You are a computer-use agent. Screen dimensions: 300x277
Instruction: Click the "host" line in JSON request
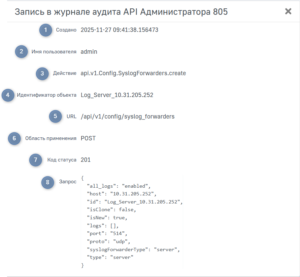pos(122,194)
